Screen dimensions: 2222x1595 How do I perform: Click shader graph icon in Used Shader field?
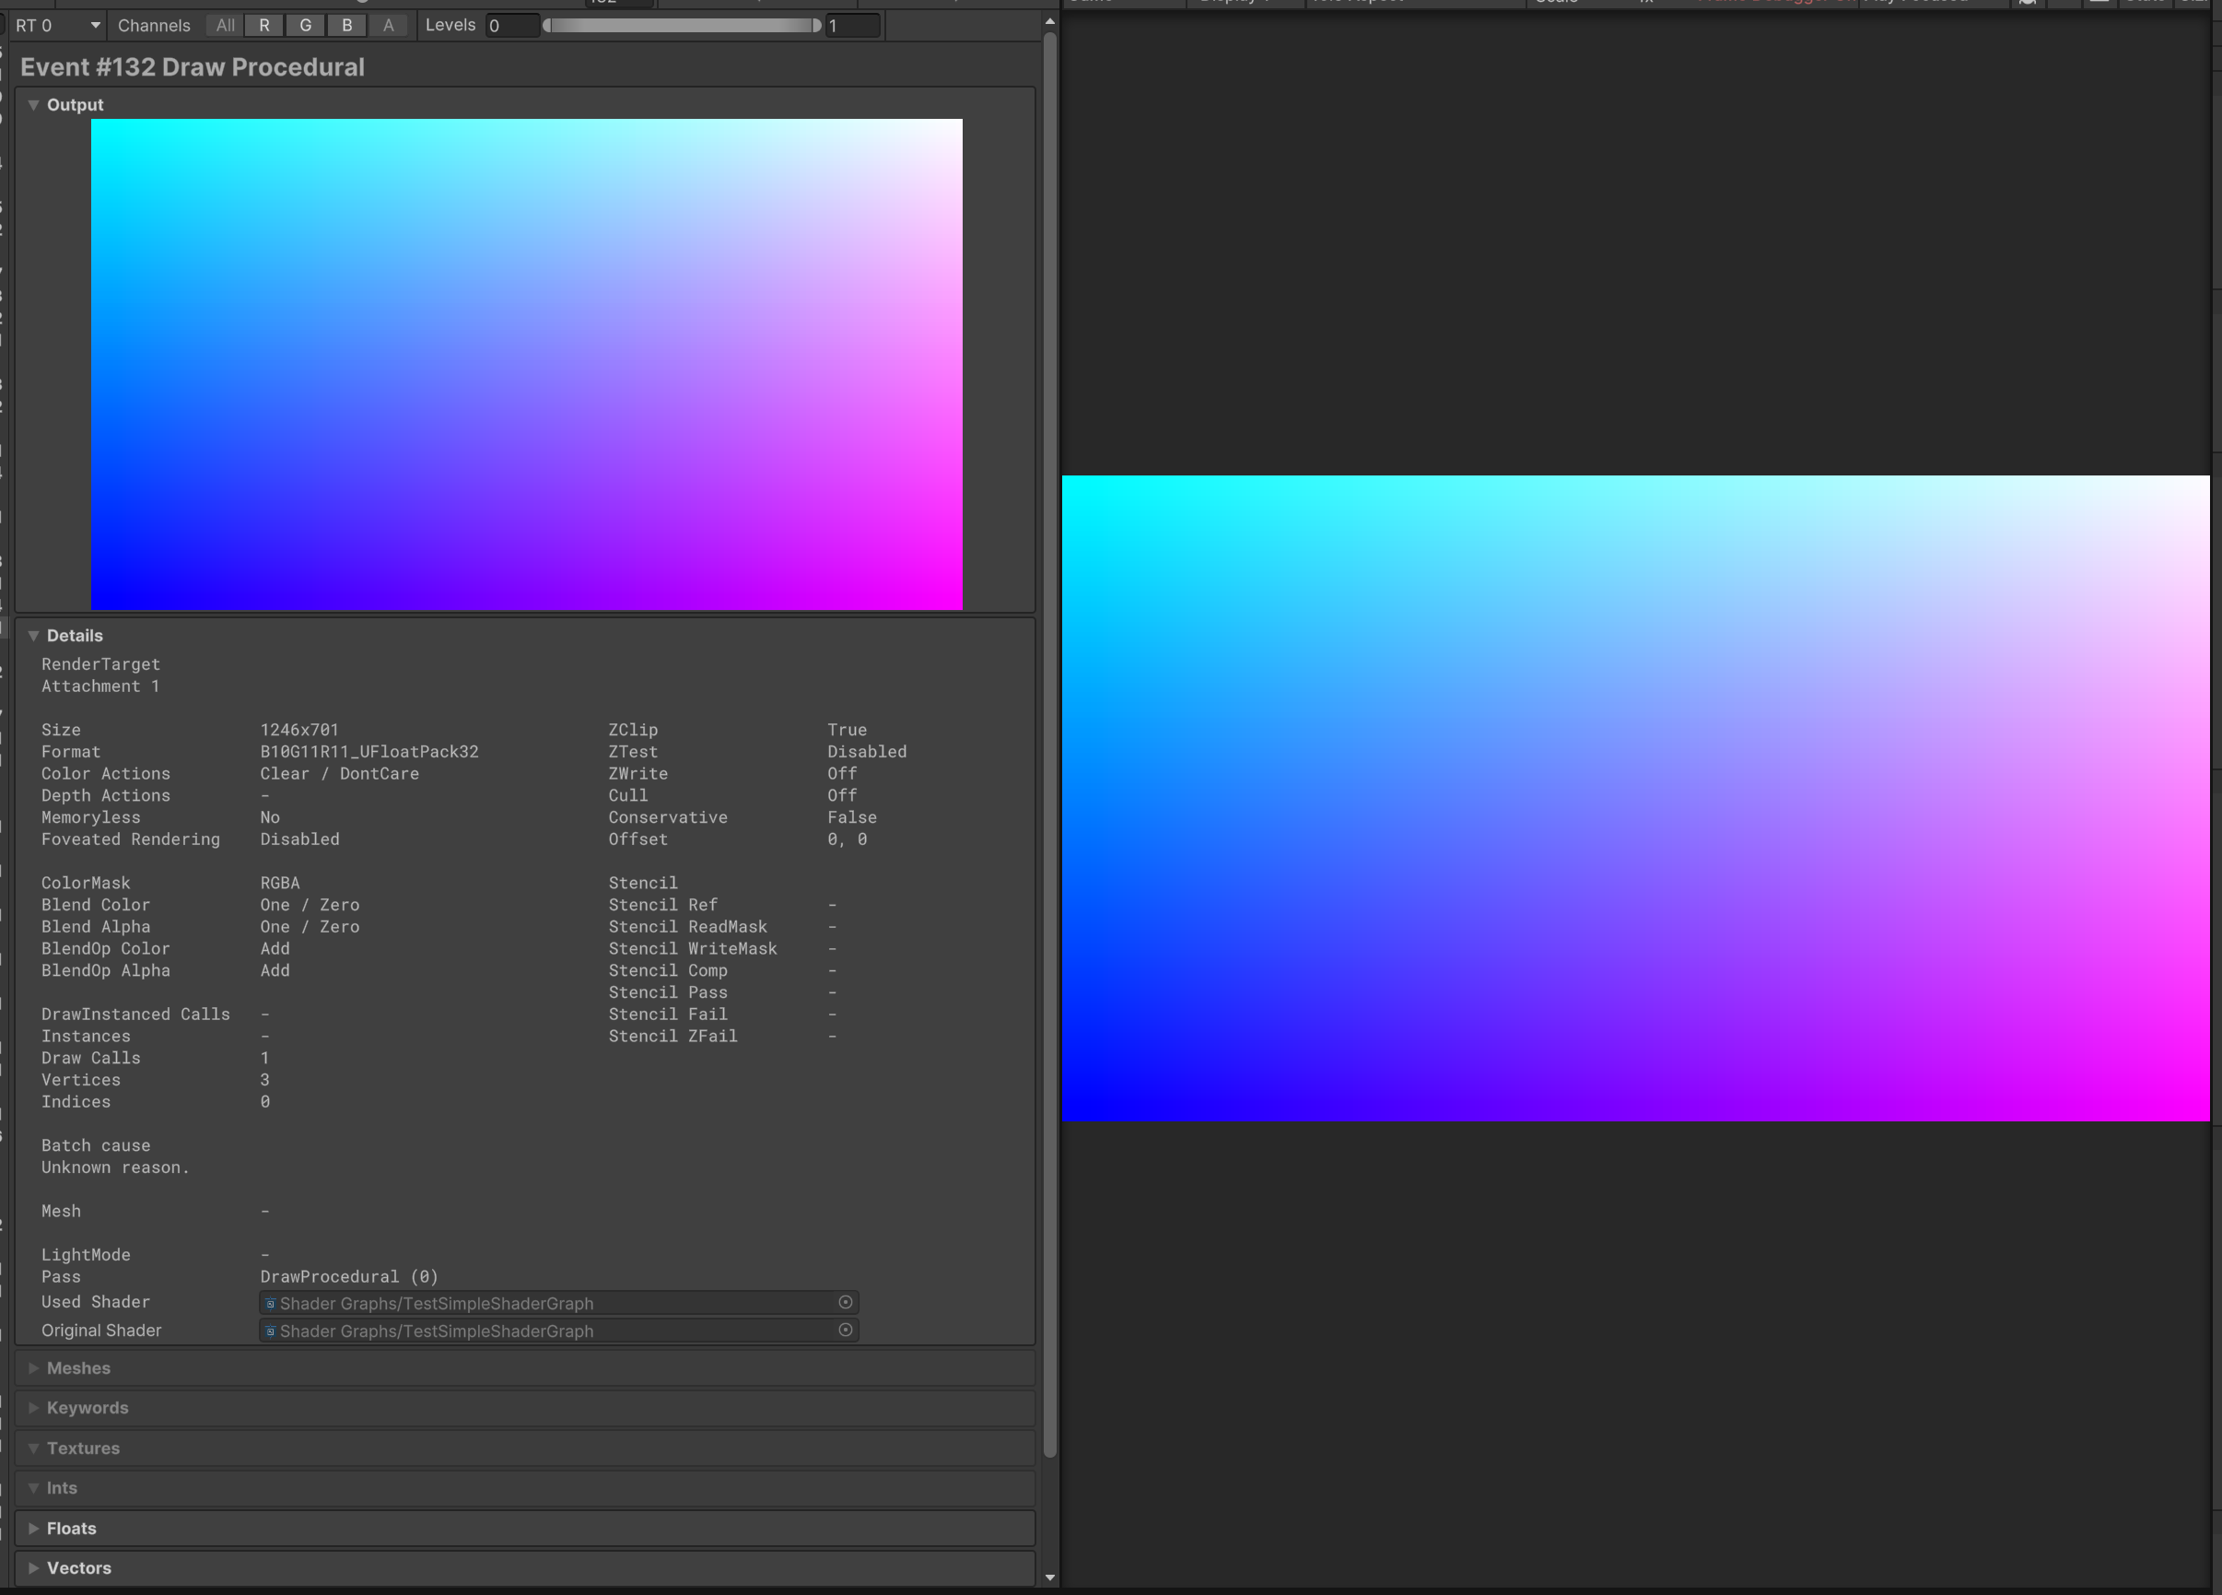point(271,1303)
